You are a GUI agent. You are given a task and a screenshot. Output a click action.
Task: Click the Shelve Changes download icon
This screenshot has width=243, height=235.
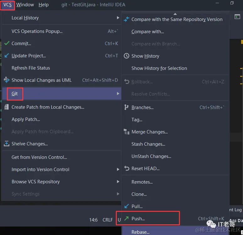pos(7,144)
